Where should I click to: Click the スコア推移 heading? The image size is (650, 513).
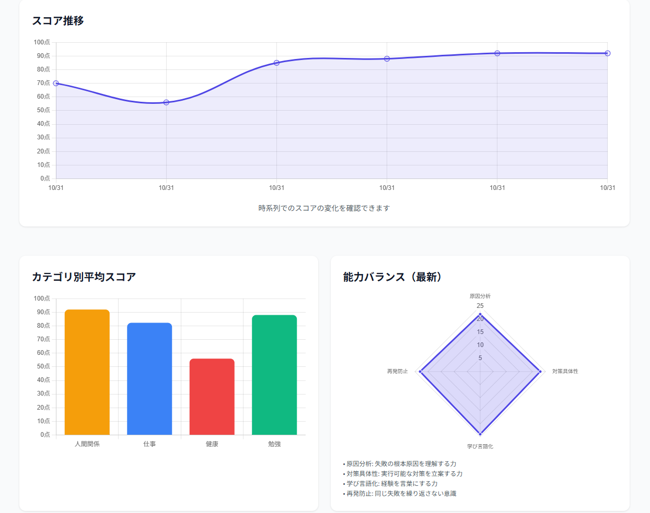click(x=58, y=21)
